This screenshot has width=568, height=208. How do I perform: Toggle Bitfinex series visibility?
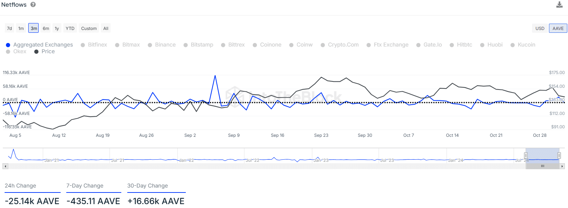tap(94, 45)
